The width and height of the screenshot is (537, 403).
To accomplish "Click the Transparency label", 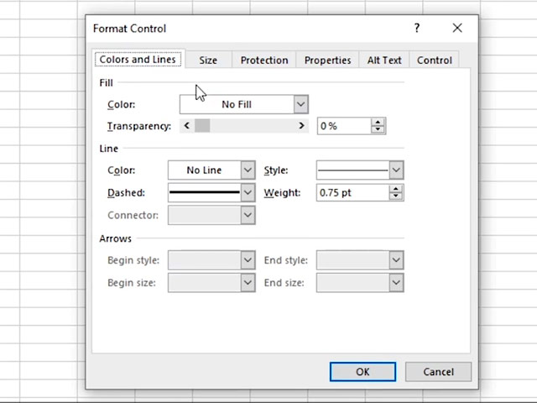I will (x=139, y=126).
